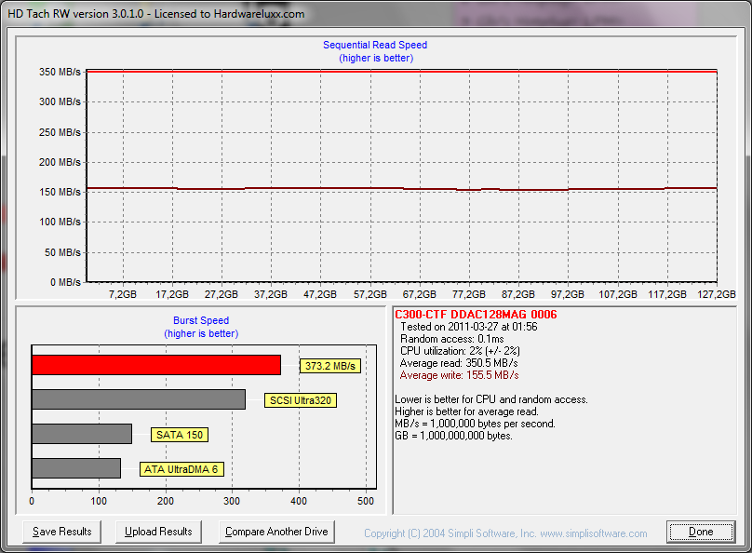Close the window with Done
This screenshot has width=752, height=553.
tap(701, 532)
